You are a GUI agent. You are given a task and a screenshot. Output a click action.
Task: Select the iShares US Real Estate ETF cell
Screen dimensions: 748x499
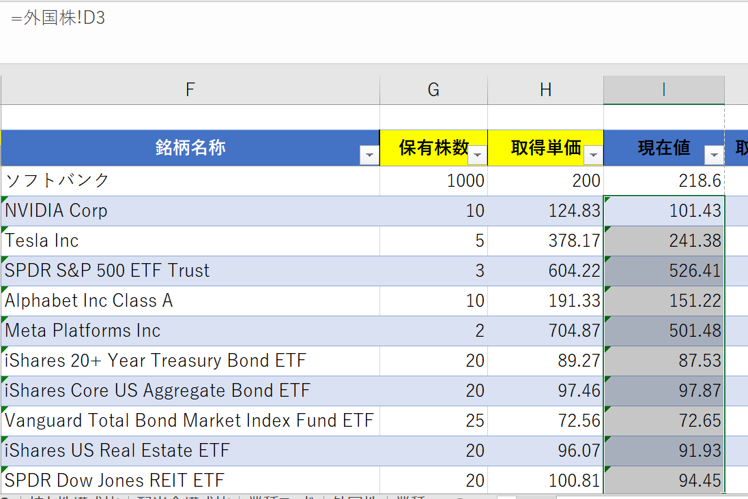click(190, 451)
